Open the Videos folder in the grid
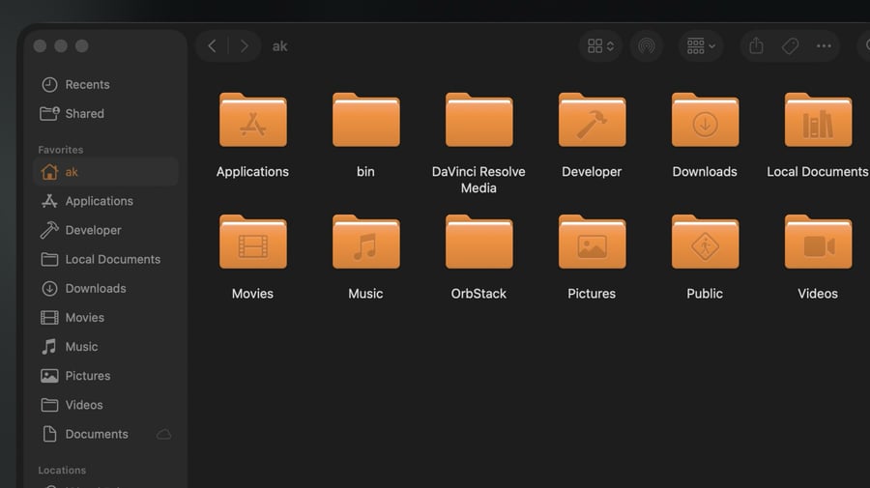 (819, 242)
